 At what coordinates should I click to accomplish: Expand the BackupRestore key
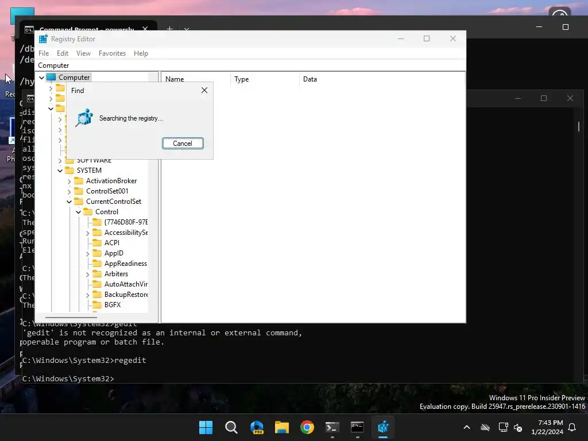point(87,295)
